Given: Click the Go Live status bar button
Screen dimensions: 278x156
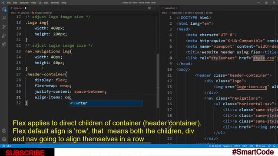Looking at the screenshot, I should click(261, 146).
